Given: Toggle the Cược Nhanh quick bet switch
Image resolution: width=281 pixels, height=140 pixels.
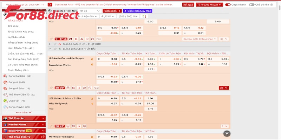Looking at the screenshot, I should tap(228, 5).
